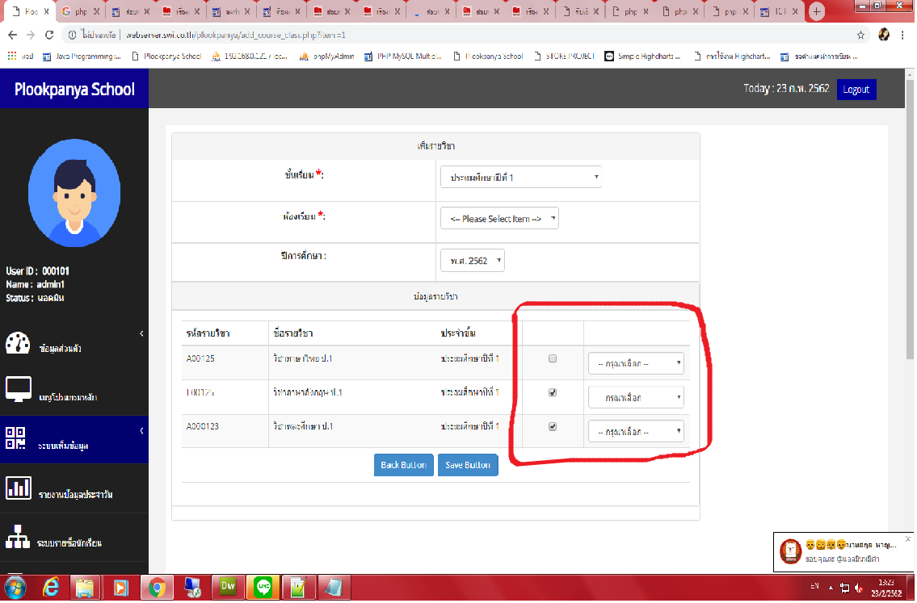Click the org-chart hierarchy icon in sidebar
The width and height of the screenshot is (917, 603).
(18, 536)
